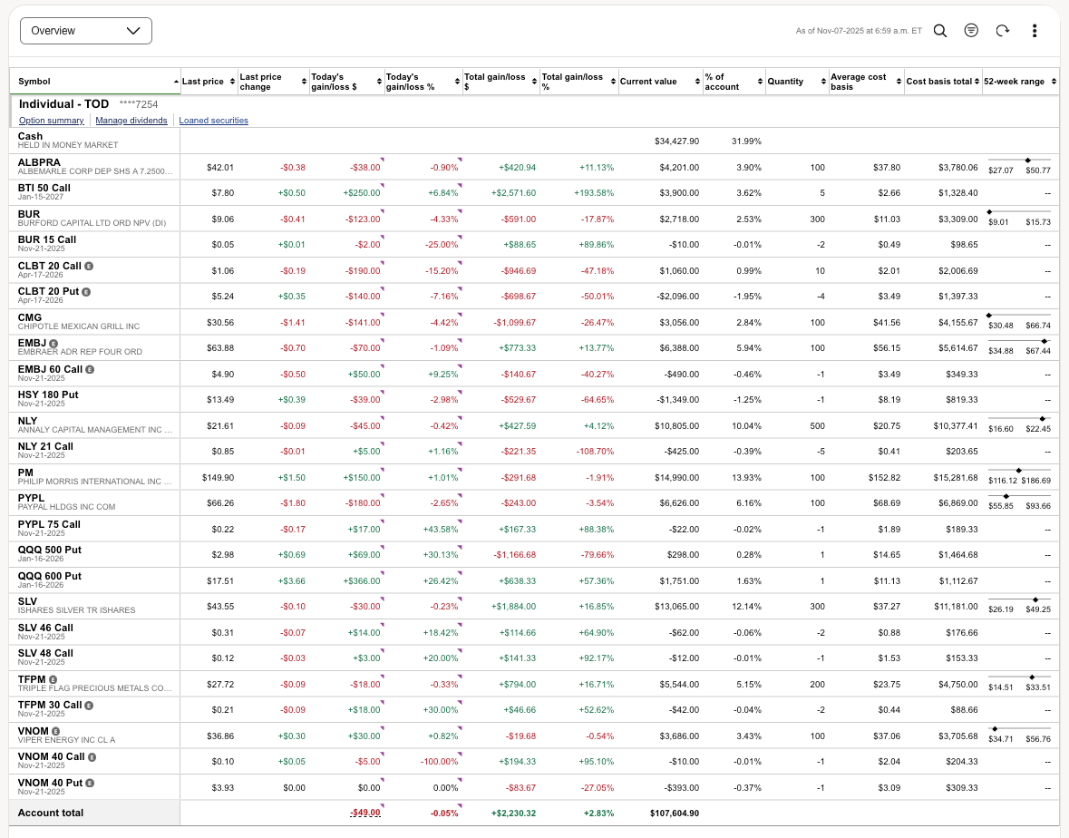The height and width of the screenshot is (838, 1069).
Task: Sort by the Symbol column header arrow
Action: click(175, 82)
